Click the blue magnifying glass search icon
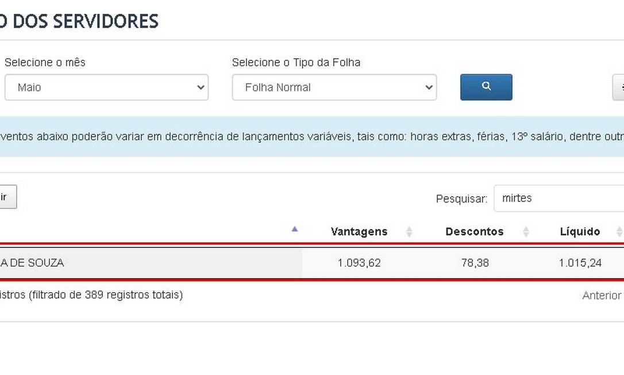The image size is (624, 375). (x=486, y=87)
